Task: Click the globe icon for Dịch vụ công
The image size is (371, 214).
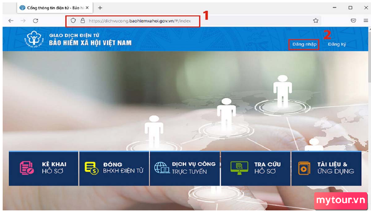Action: (162, 168)
